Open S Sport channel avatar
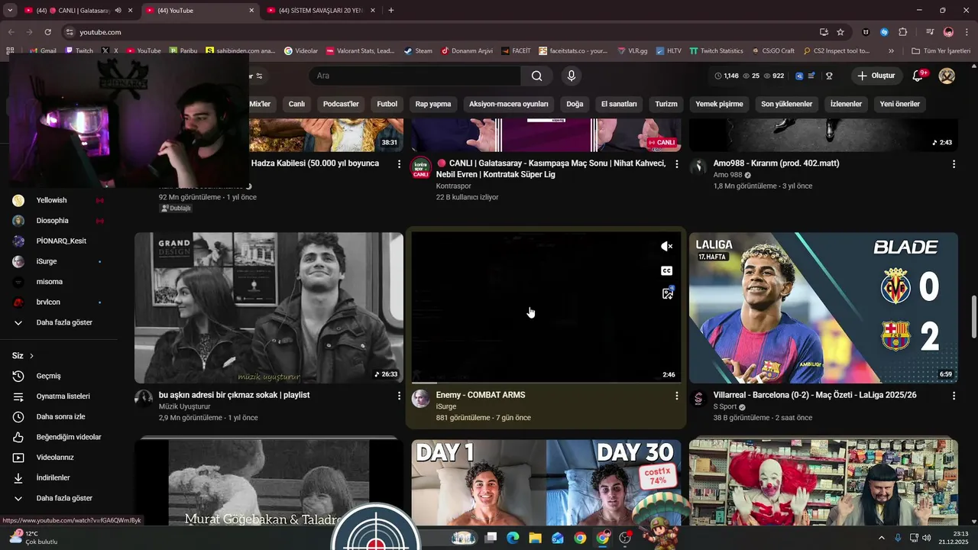This screenshot has width=978, height=550. coord(698,398)
